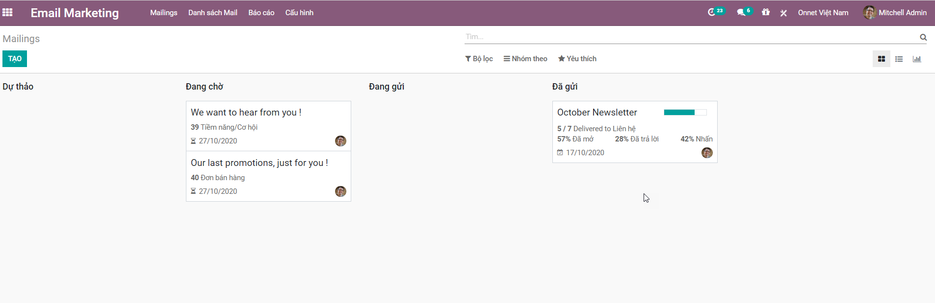Expand the Nhóm theo grouping dropdown
The image size is (935, 303).
tap(525, 59)
